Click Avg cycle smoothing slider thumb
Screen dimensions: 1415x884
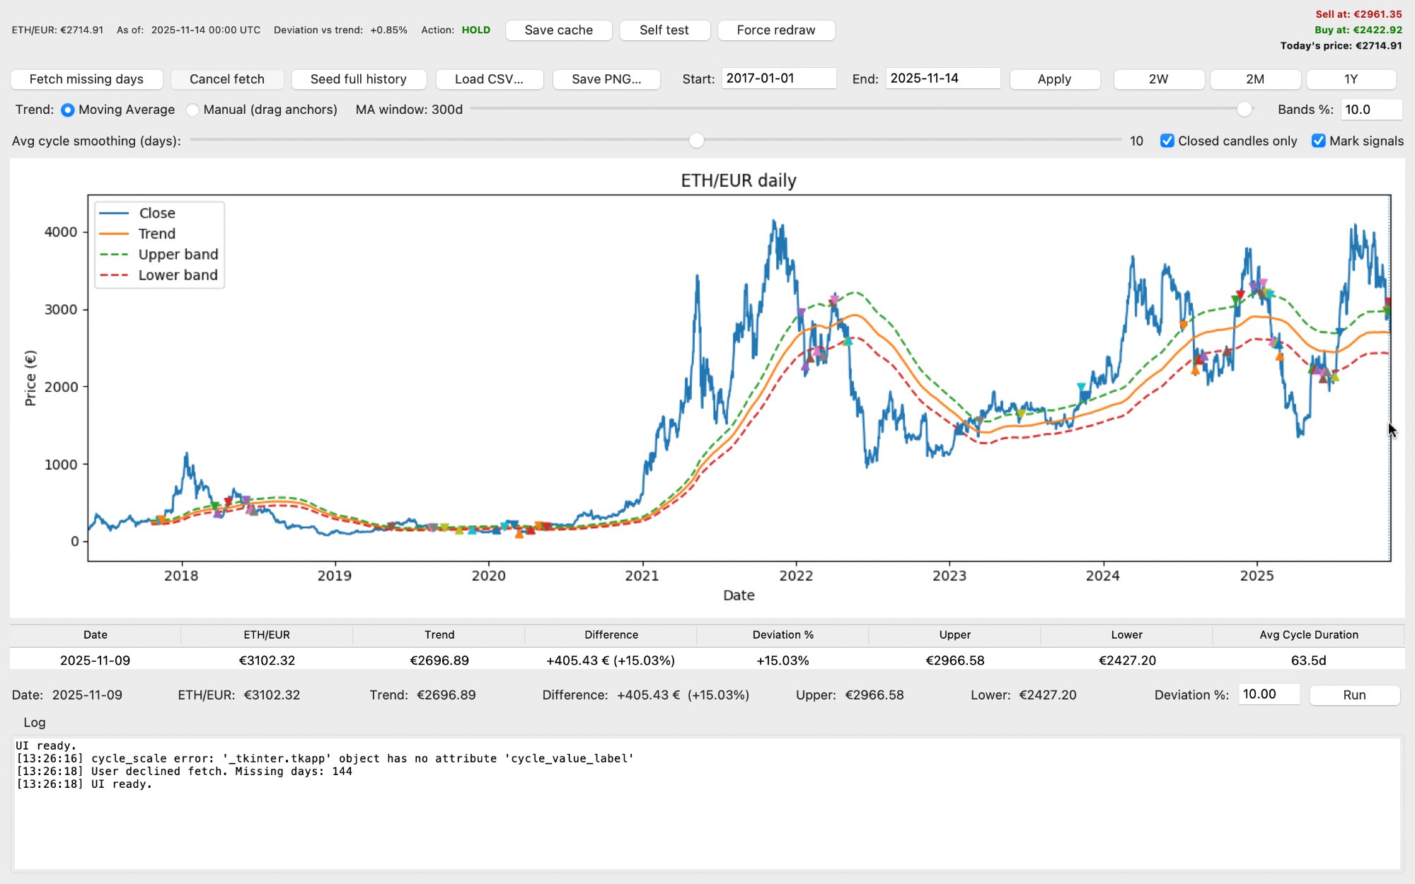coord(696,141)
